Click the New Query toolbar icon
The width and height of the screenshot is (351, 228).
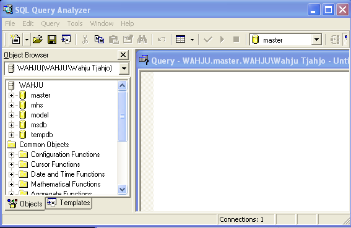click(16, 40)
